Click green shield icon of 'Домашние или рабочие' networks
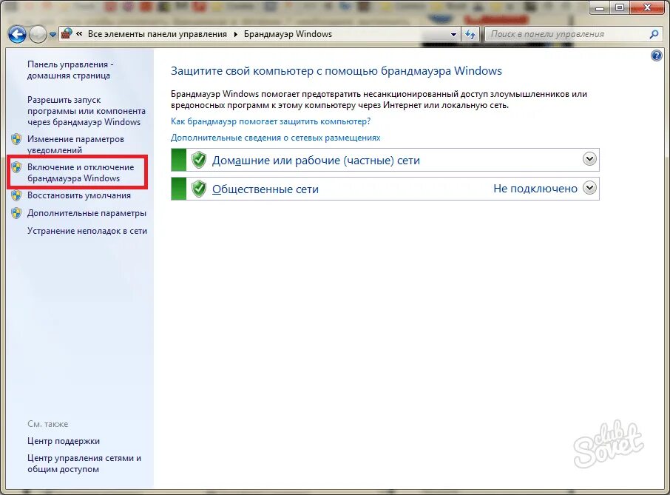 tap(199, 160)
